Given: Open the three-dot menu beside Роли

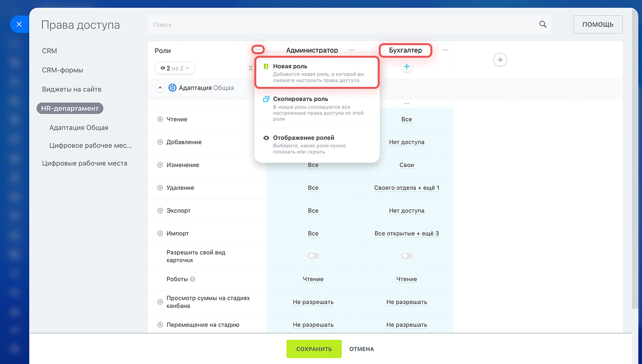Looking at the screenshot, I should (x=258, y=50).
